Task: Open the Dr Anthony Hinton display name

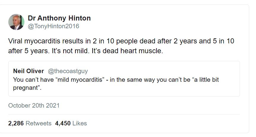Action: click(x=59, y=18)
